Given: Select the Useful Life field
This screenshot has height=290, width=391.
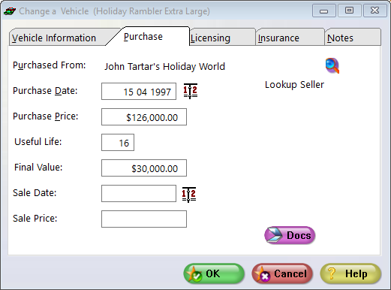Looking at the screenshot, I should click(118, 143).
